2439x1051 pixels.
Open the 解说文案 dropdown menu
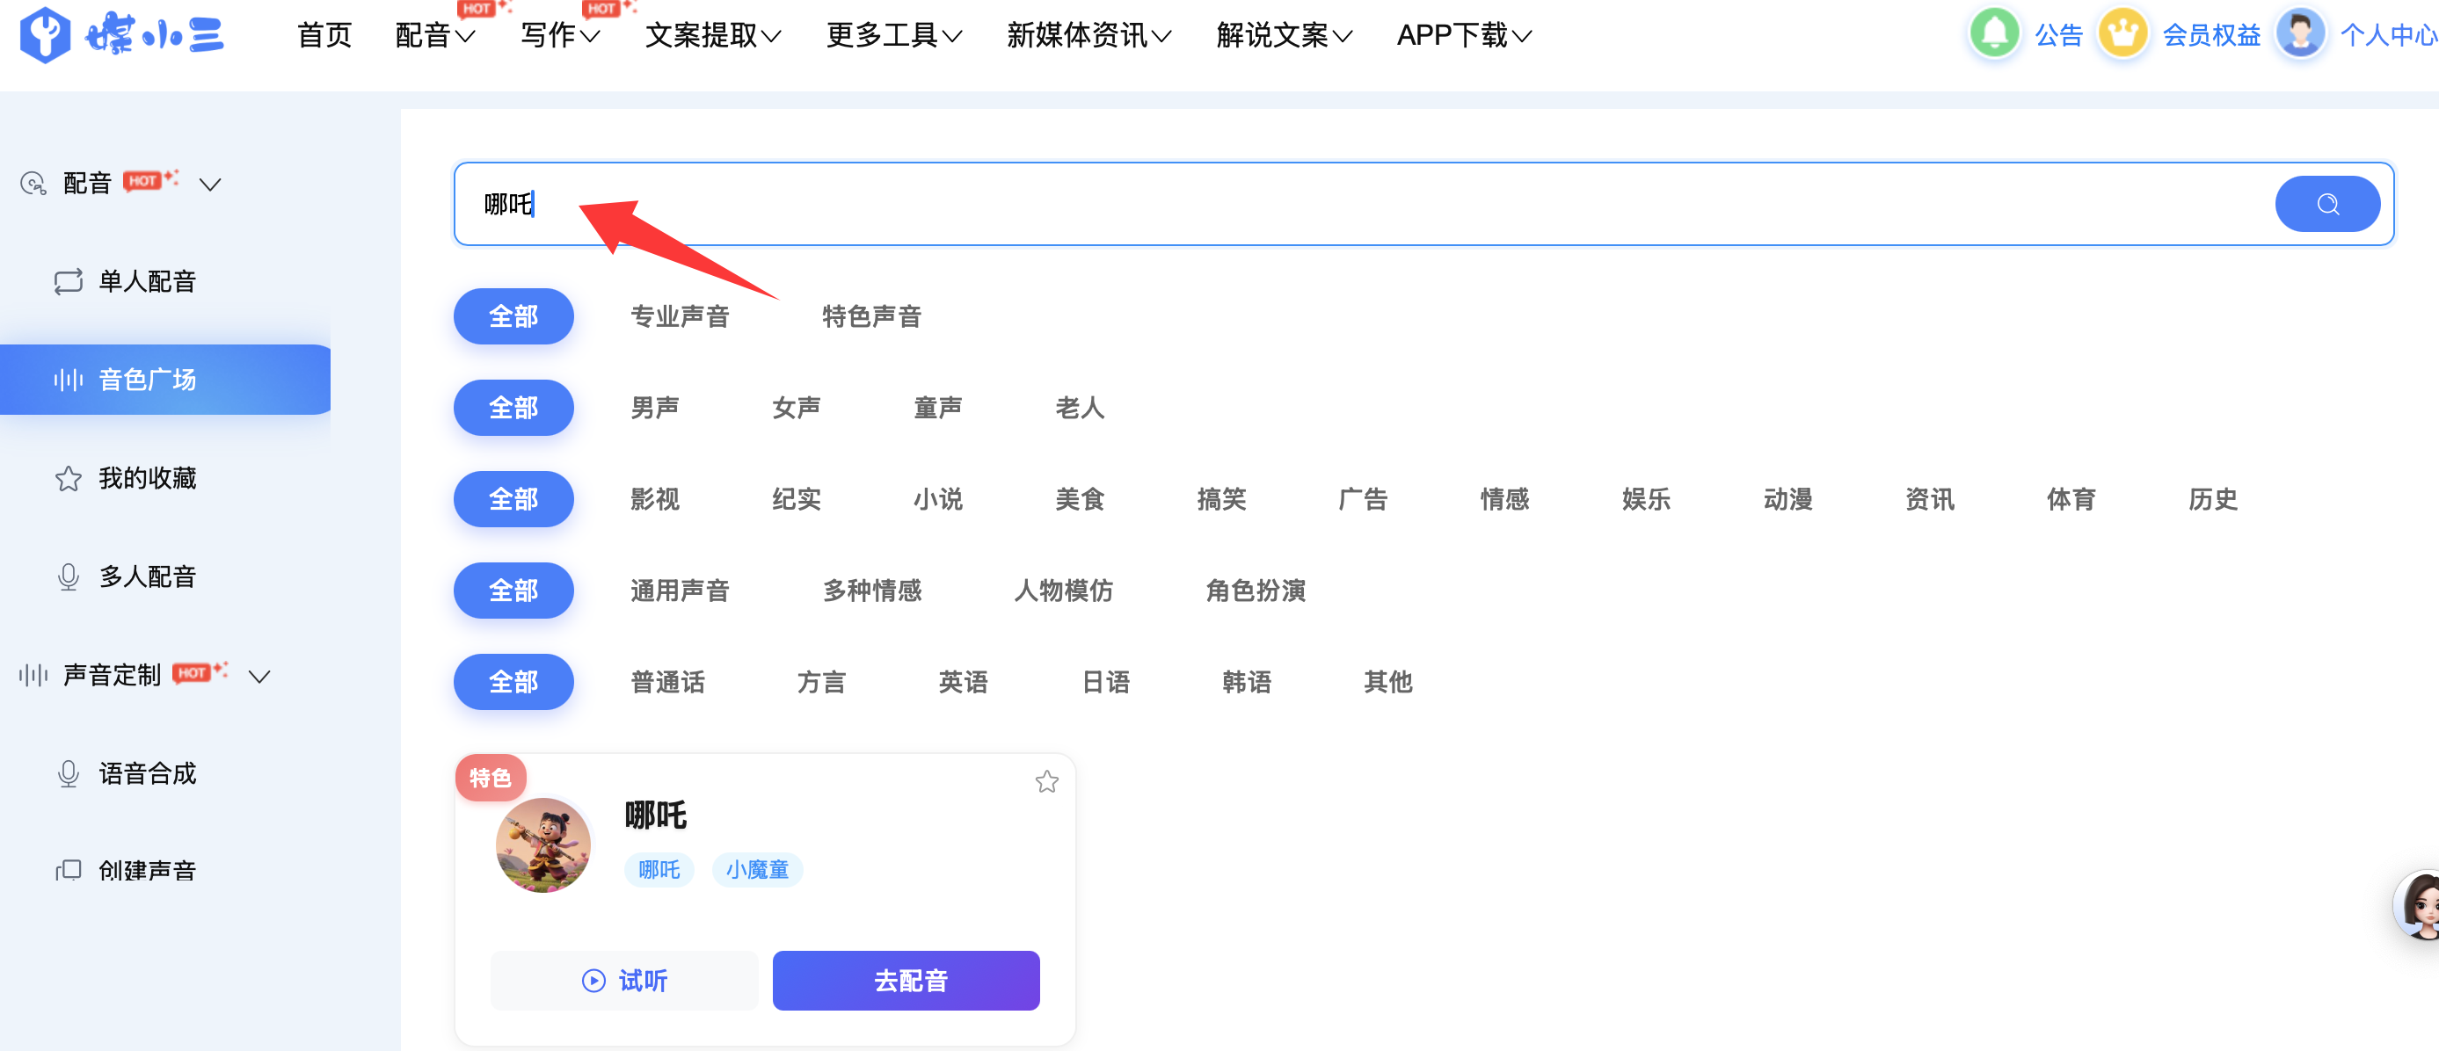pos(1284,35)
